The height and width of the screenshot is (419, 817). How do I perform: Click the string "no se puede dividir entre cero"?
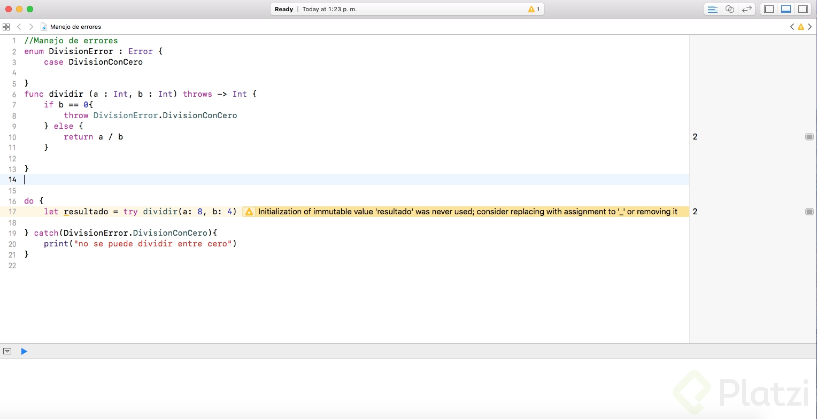153,244
